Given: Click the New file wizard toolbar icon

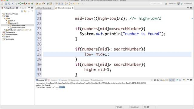Looking at the screenshot, I should (2, 4).
